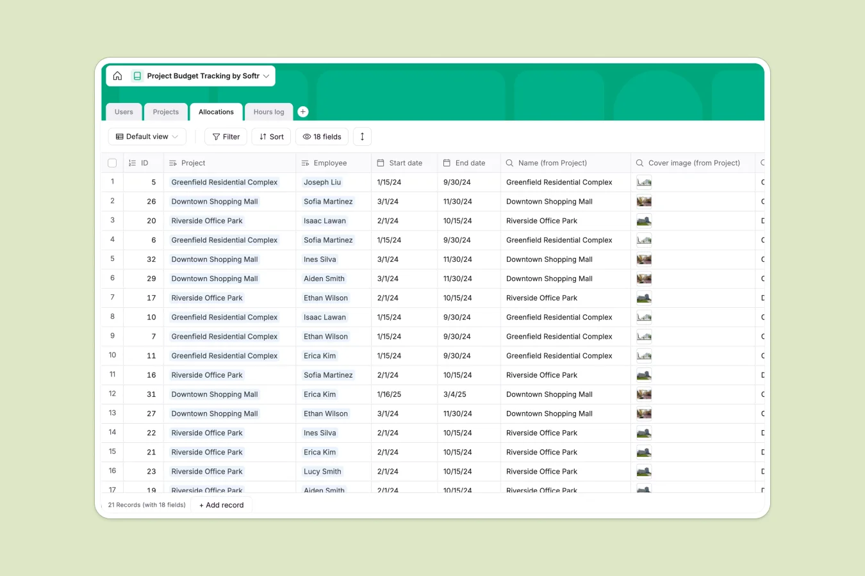Expand the Default view dropdown
The height and width of the screenshot is (576, 865).
tap(176, 136)
